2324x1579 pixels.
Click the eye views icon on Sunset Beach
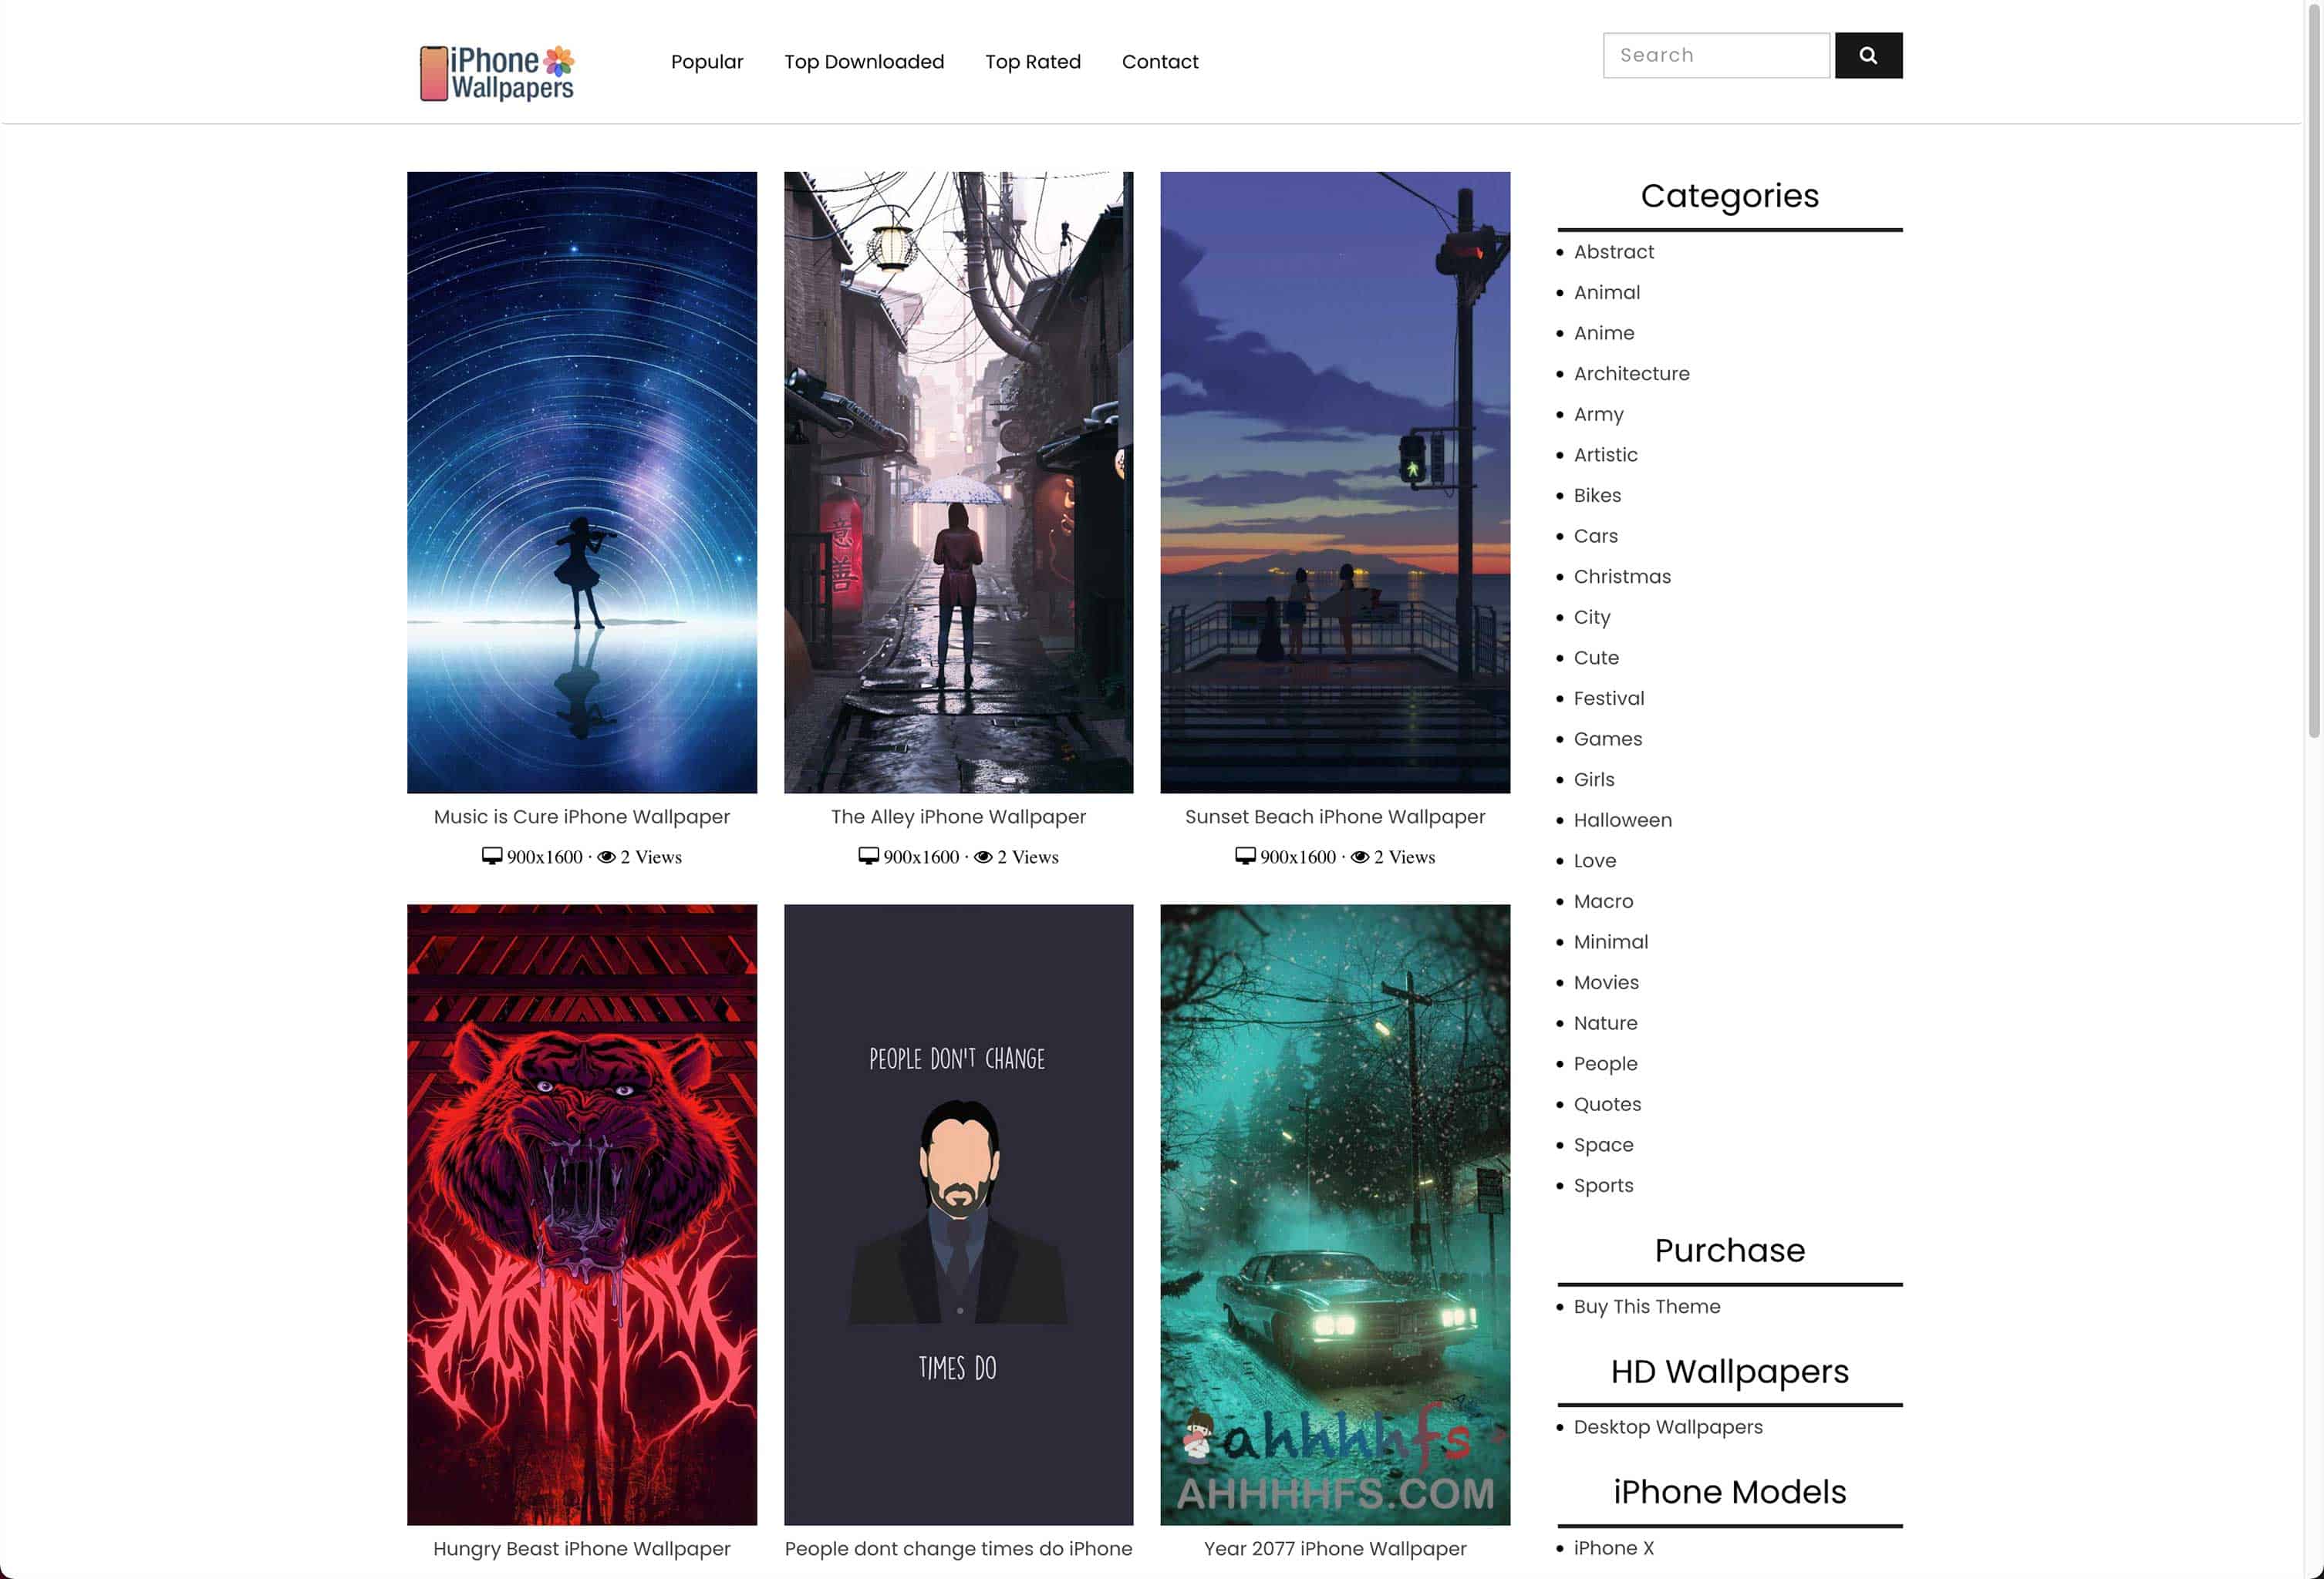[x=1358, y=857]
